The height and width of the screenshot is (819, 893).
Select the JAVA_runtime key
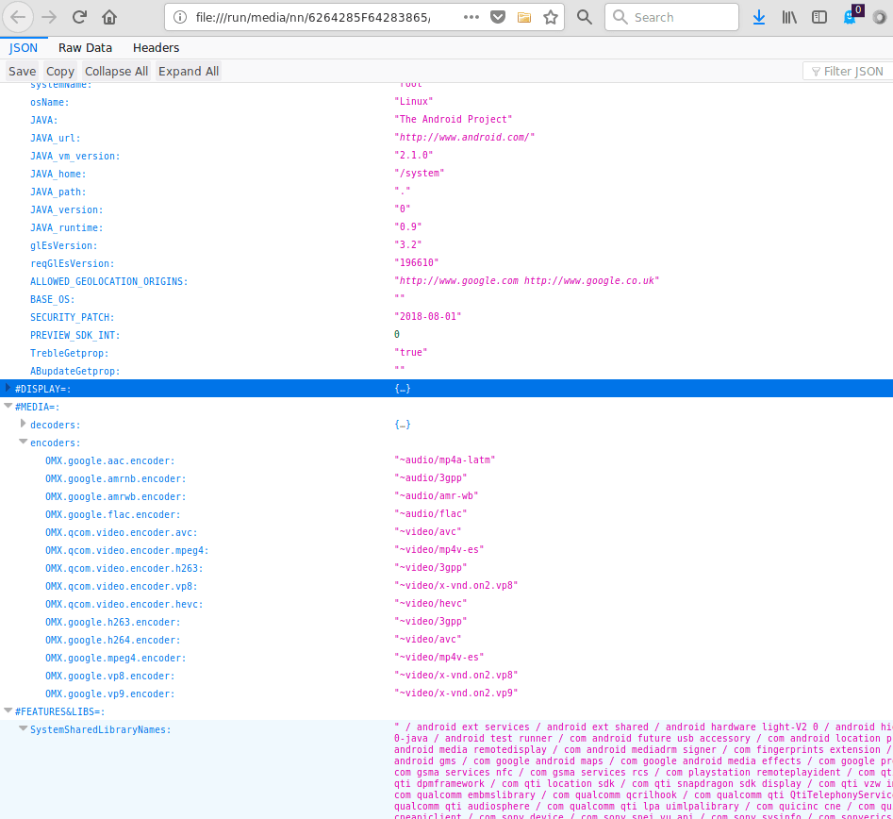click(x=67, y=228)
